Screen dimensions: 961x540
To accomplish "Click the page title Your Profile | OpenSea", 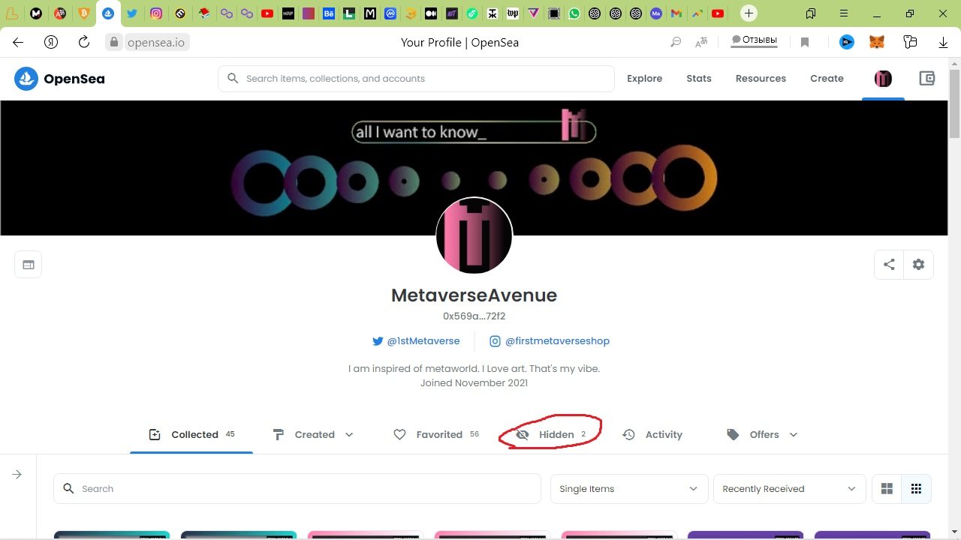I will coord(459,43).
